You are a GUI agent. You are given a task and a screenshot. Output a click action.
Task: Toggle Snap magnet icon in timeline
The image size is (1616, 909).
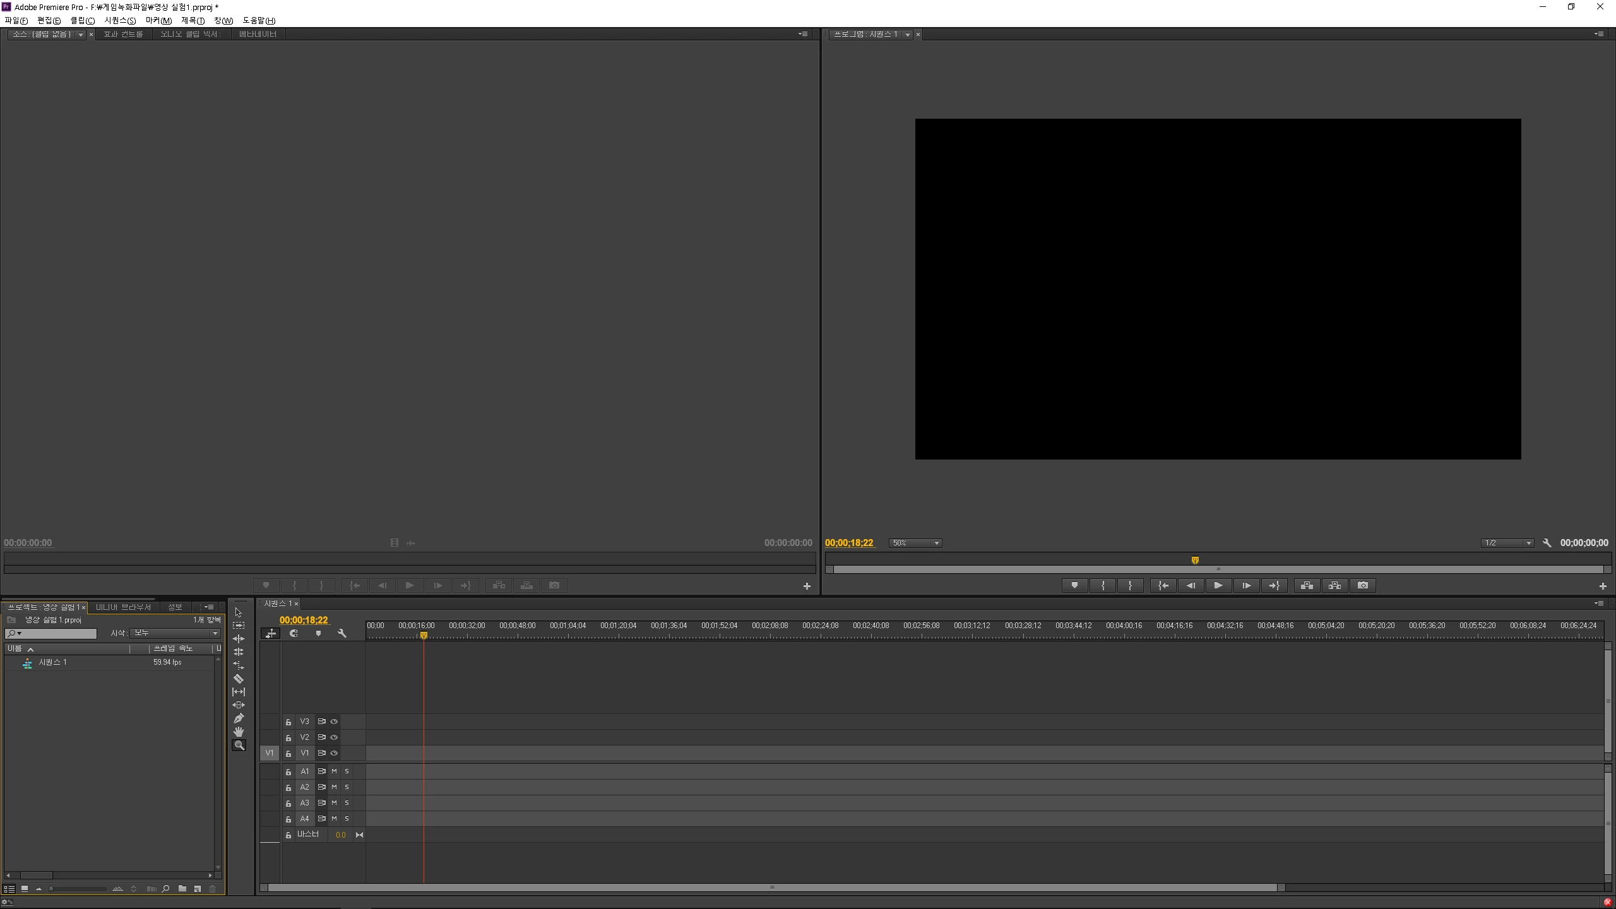tap(294, 633)
